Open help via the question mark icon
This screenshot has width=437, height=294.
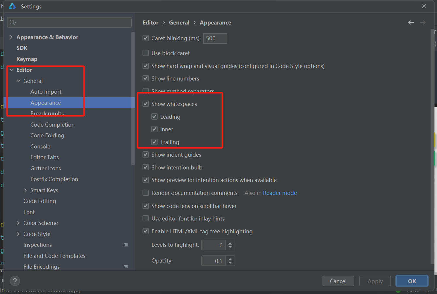[15, 281]
